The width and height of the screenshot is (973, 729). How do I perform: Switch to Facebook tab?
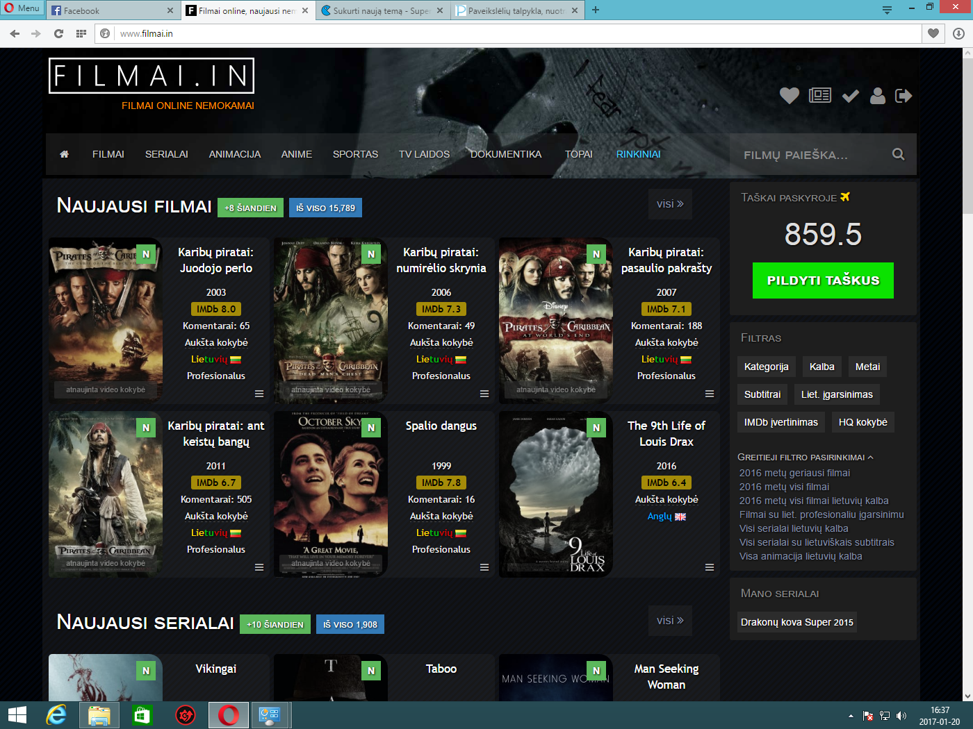[112, 10]
